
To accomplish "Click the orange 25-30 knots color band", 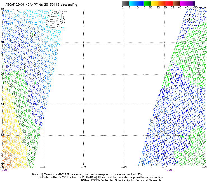I will point(162,3).
